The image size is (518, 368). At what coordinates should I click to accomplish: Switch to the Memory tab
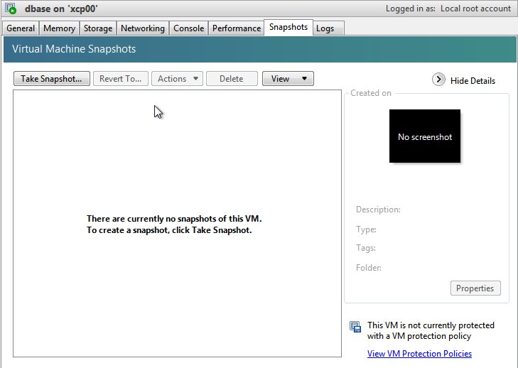59,28
